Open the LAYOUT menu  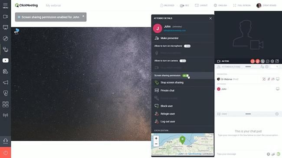[x=201, y=5]
